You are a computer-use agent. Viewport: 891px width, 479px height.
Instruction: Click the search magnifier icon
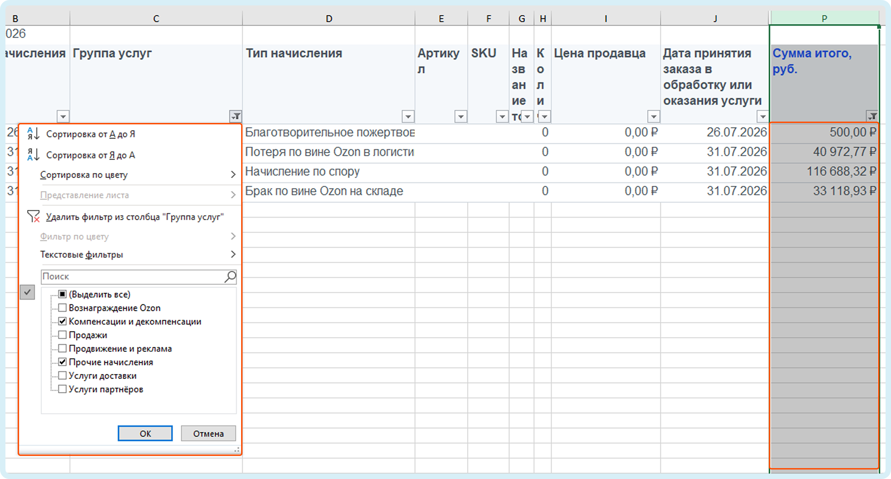[230, 277]
